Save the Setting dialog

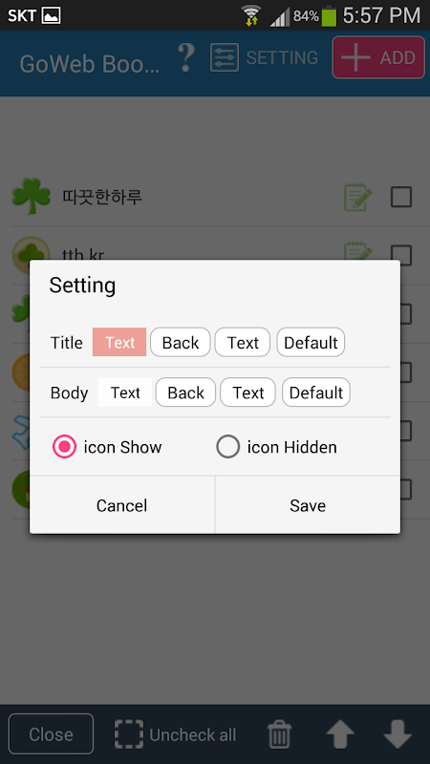pos(308,505)
